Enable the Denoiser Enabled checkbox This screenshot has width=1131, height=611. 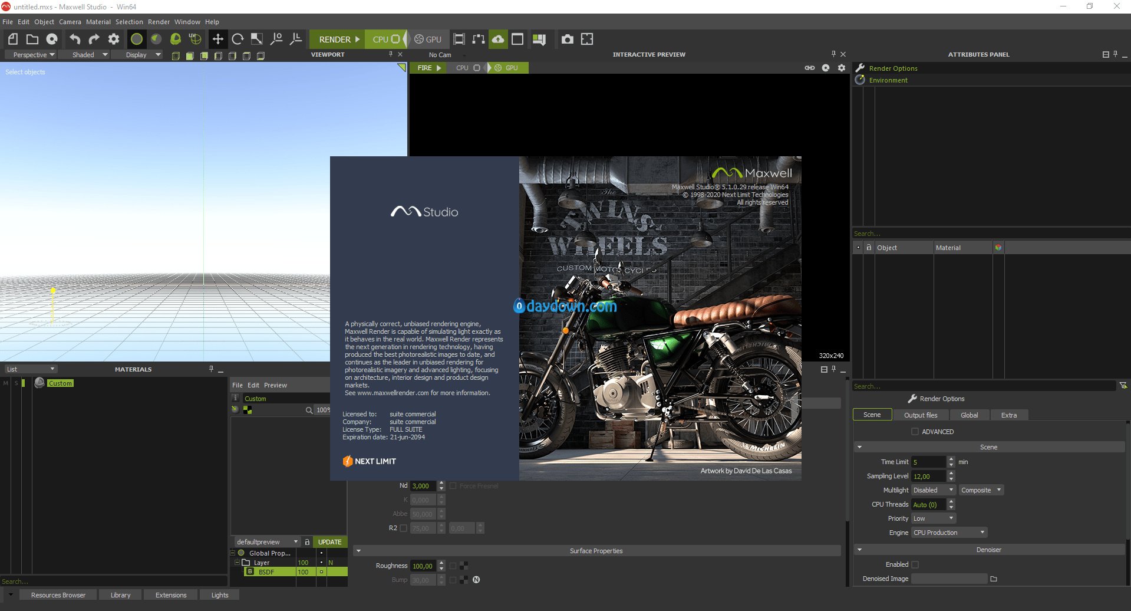coord(915,564)
